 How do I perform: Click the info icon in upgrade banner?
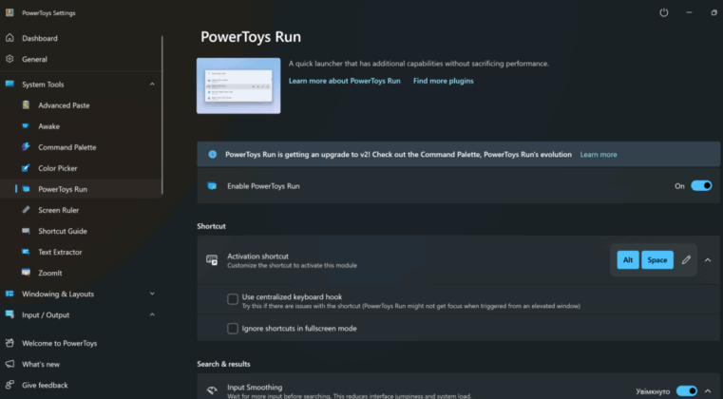(212, 154)
